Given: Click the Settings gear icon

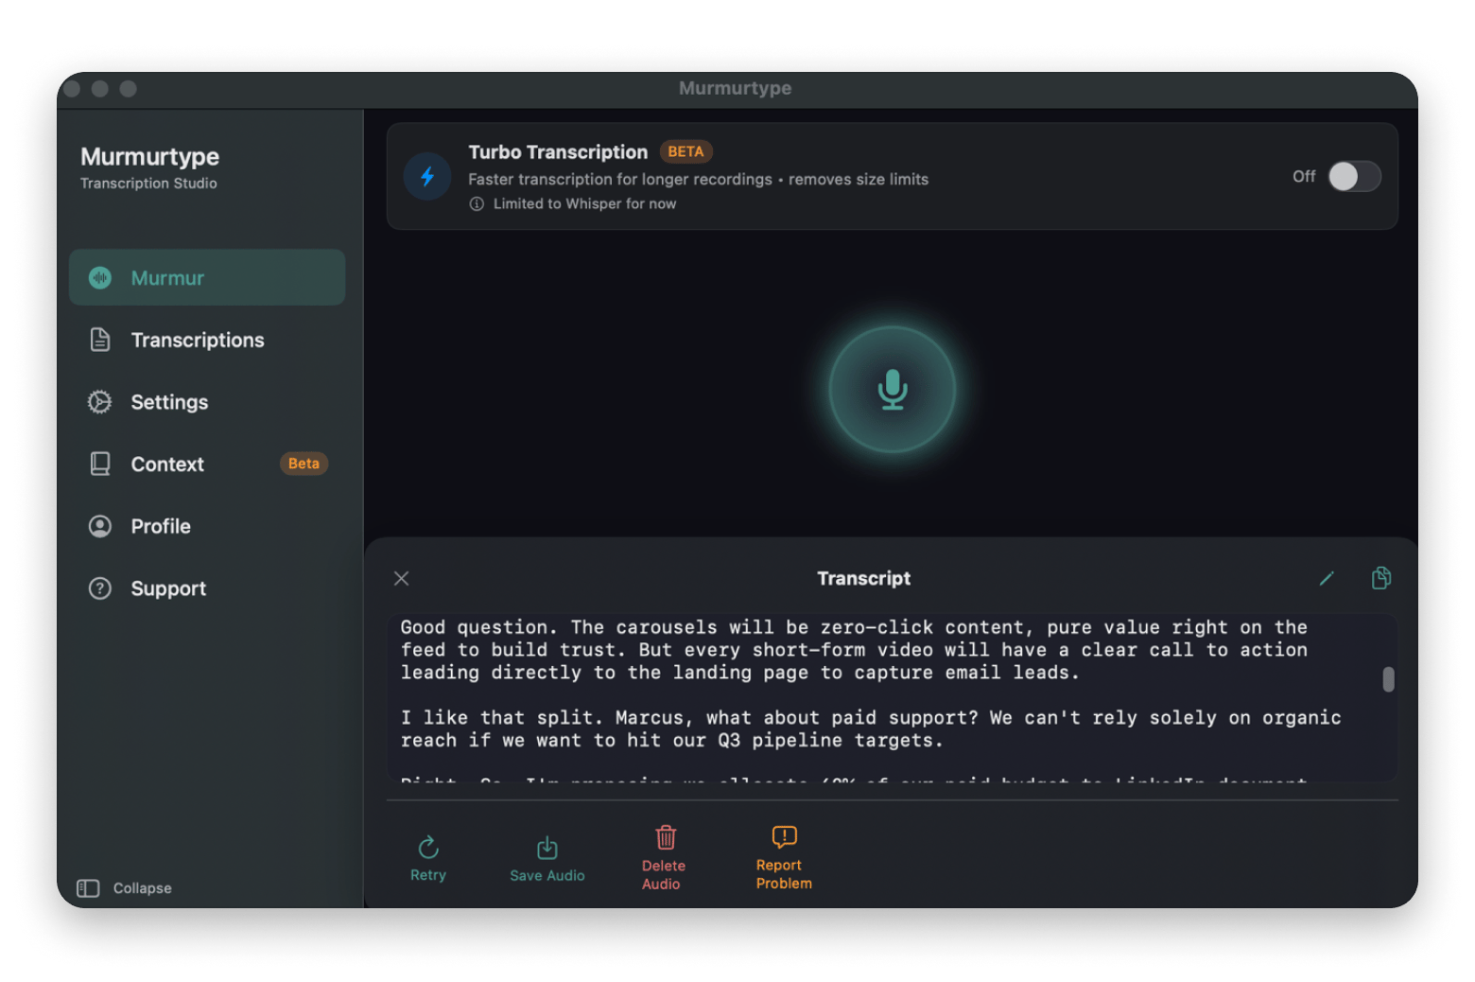Looking at the screenshot, I should (x=100, y=402).
